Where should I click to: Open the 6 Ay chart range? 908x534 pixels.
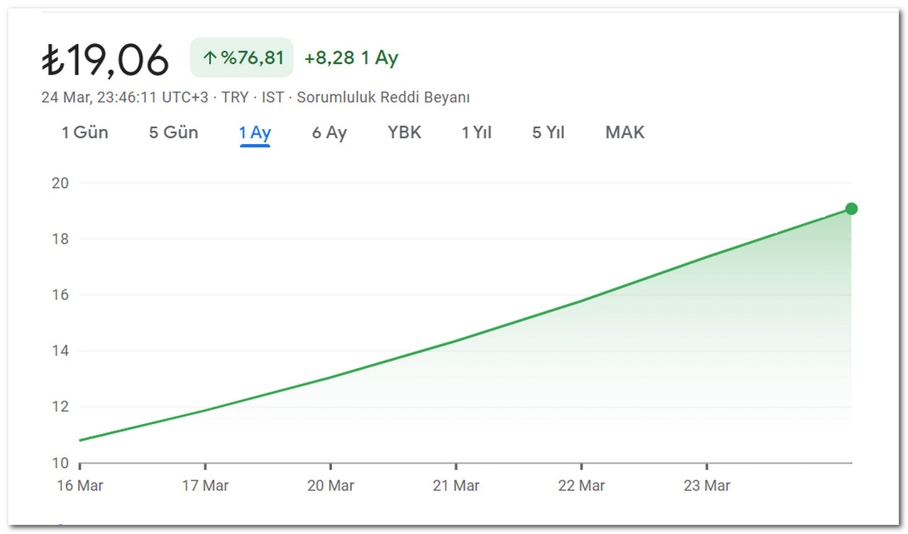tap(330, 133)
